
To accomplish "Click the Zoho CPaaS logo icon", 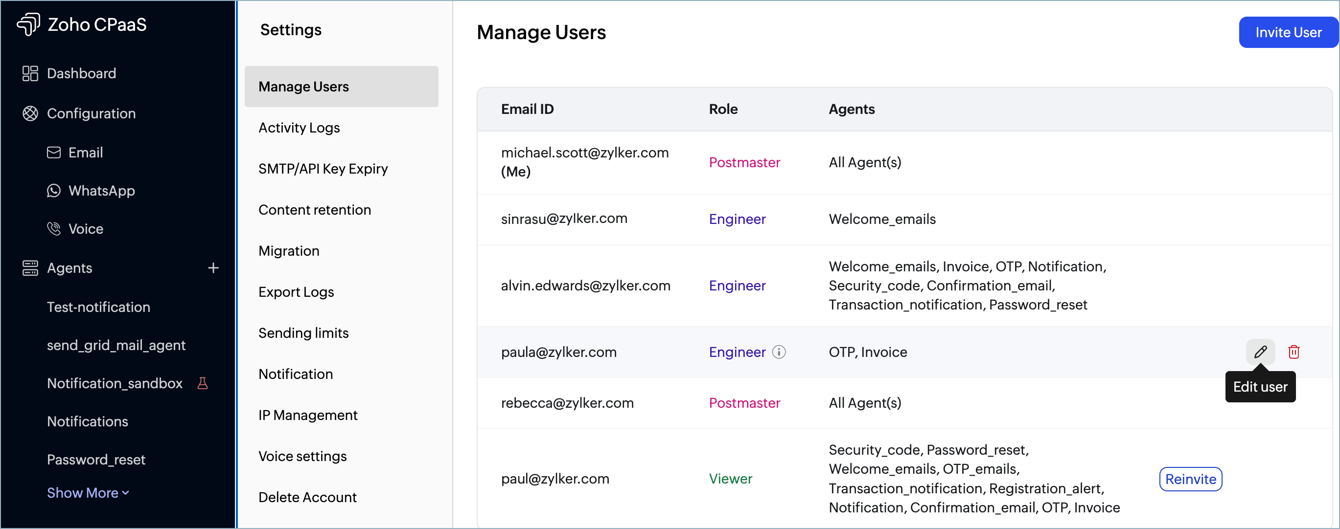I will [28, 24].
